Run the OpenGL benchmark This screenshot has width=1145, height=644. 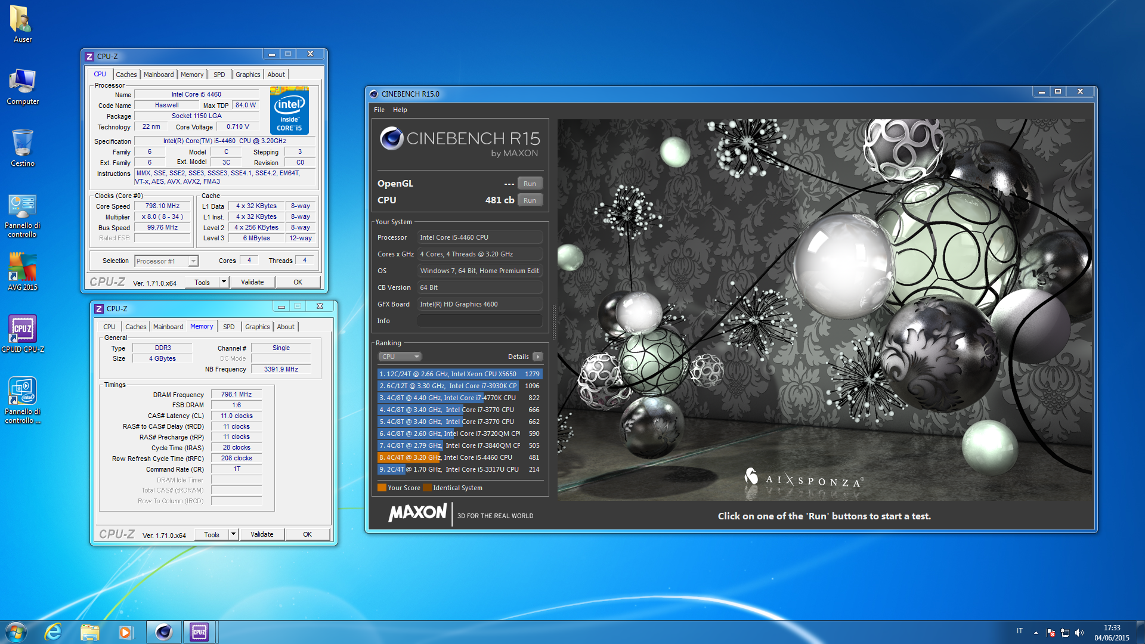point(530,184)
